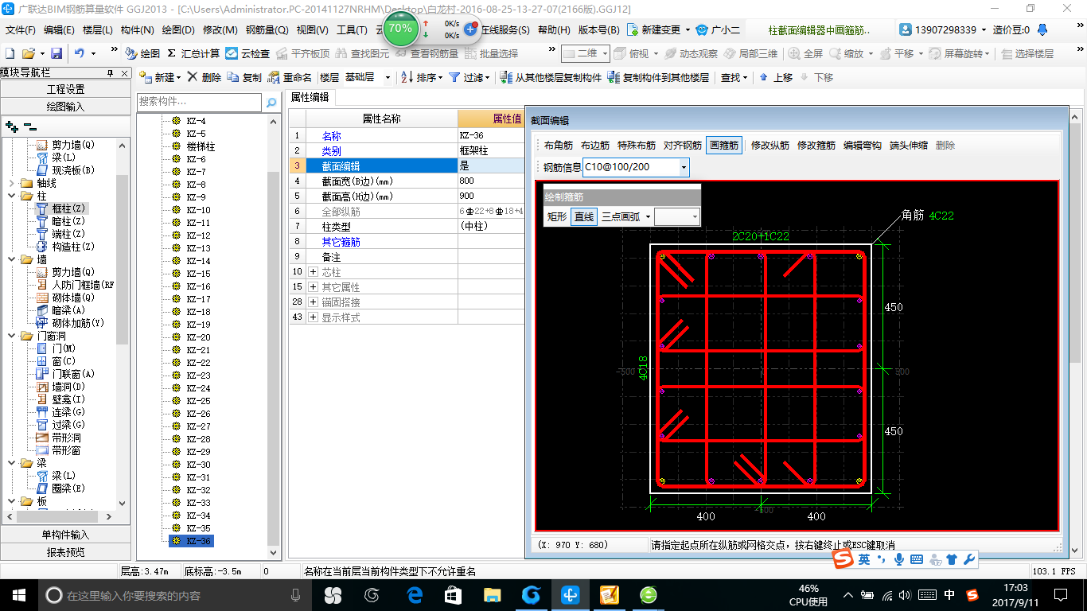
Task: Expand the 锚固搭接 property row
Action: (x=313, y=302)
